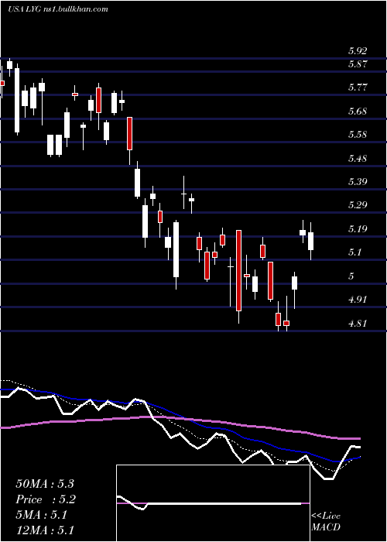This screenshot has width=387, height=542.
Task: Click the <<Live MACD label
Action: click(x=326, y=522)
